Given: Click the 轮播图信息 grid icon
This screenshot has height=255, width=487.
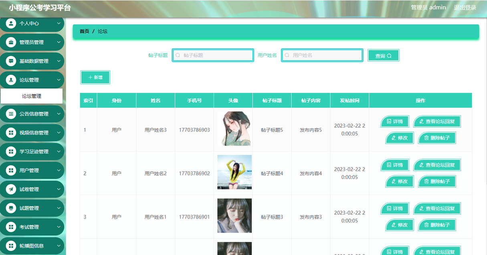Looking at the screenshot, I should pos(11,245).
